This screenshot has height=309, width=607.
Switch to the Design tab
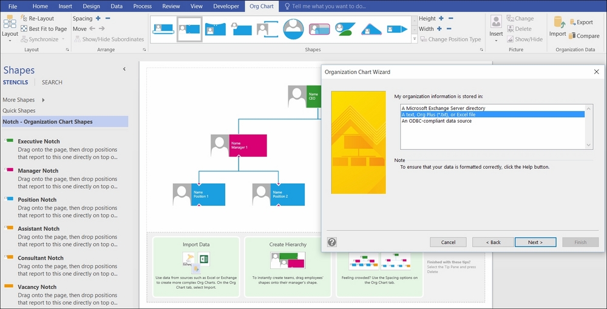(x=92, y=6)
